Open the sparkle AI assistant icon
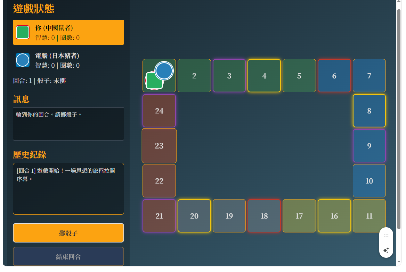The height and width of the screenshot is (272, 406). 386,249
